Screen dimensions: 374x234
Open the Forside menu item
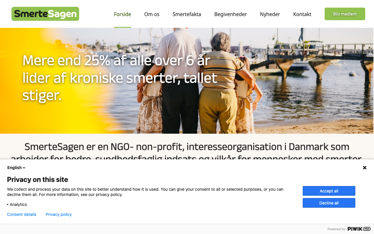(x=122, y=14)
